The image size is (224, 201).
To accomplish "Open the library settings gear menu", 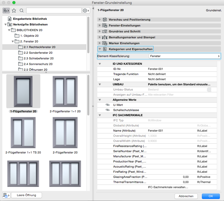I will [86, 11].
